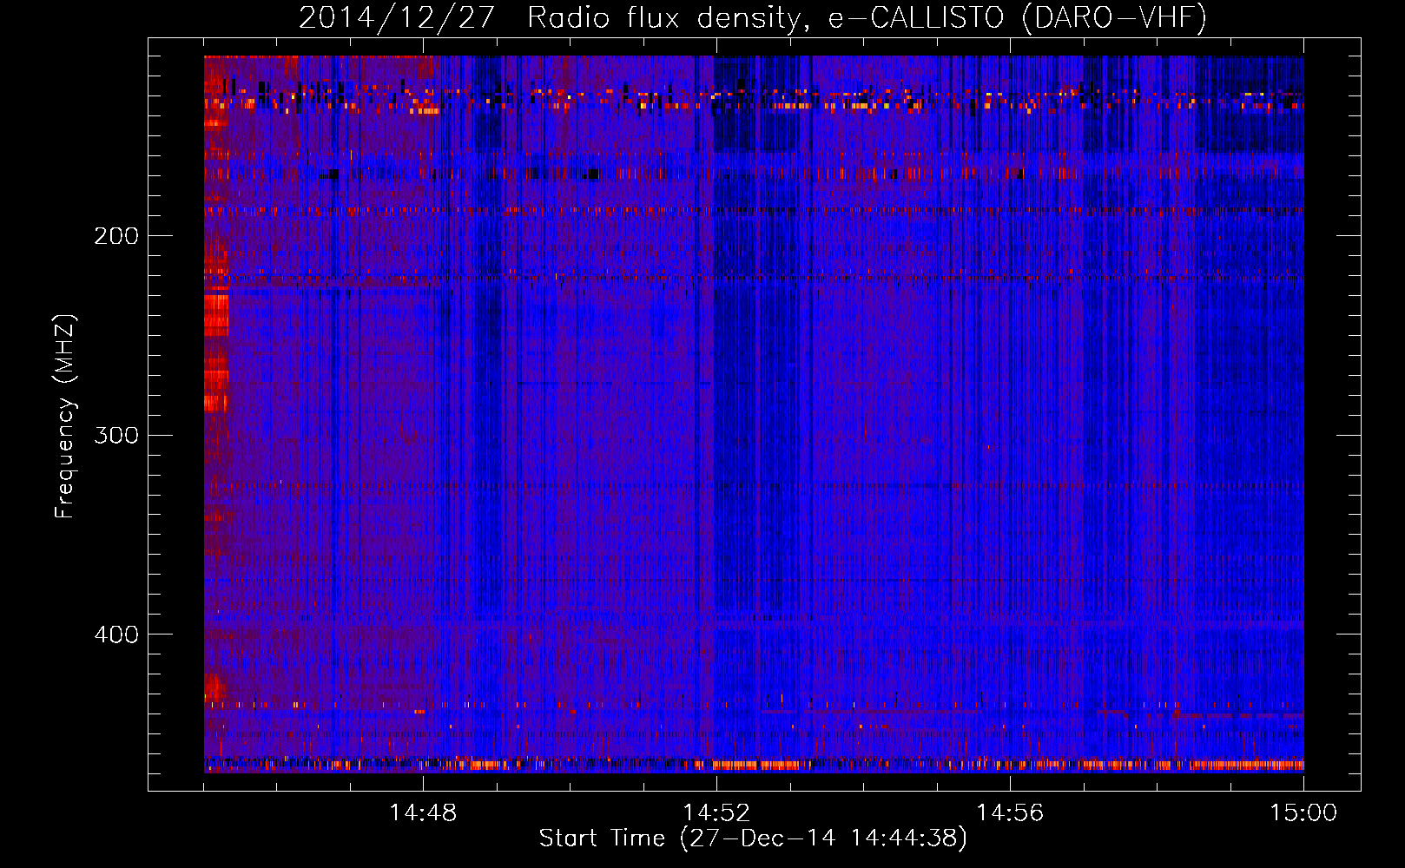Click the 14:48 time tick label
The height and width of the screenshot is (868, 1405).
tap(423, 813)
